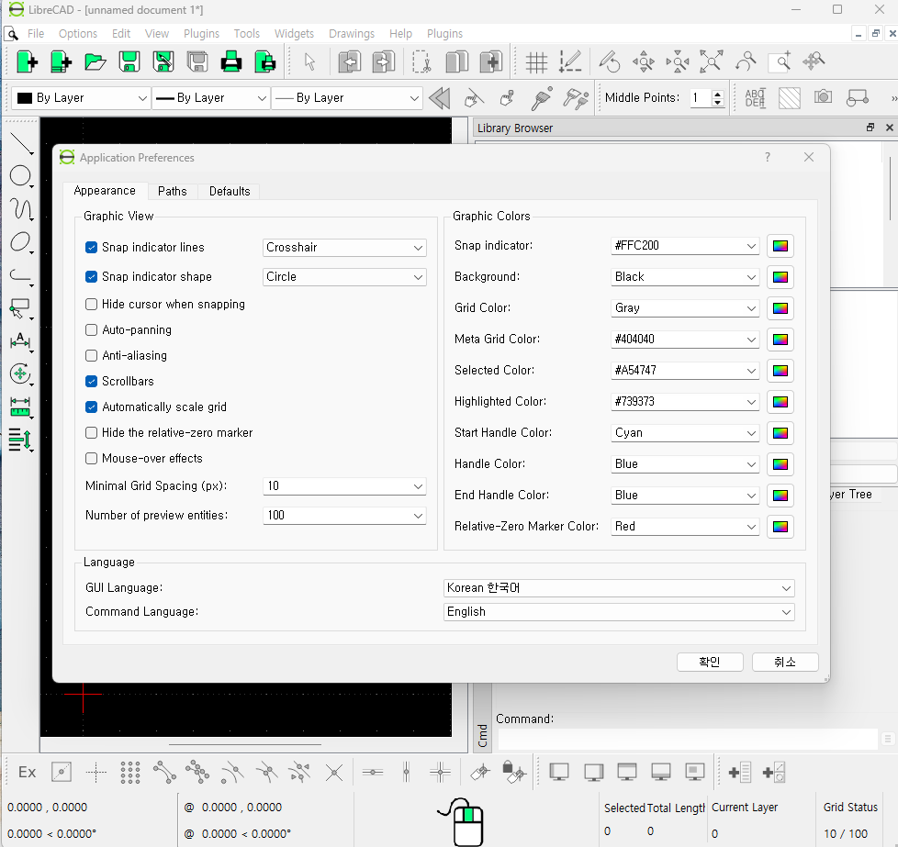Open color picker for Snap indicator

(x=780, y=246)
